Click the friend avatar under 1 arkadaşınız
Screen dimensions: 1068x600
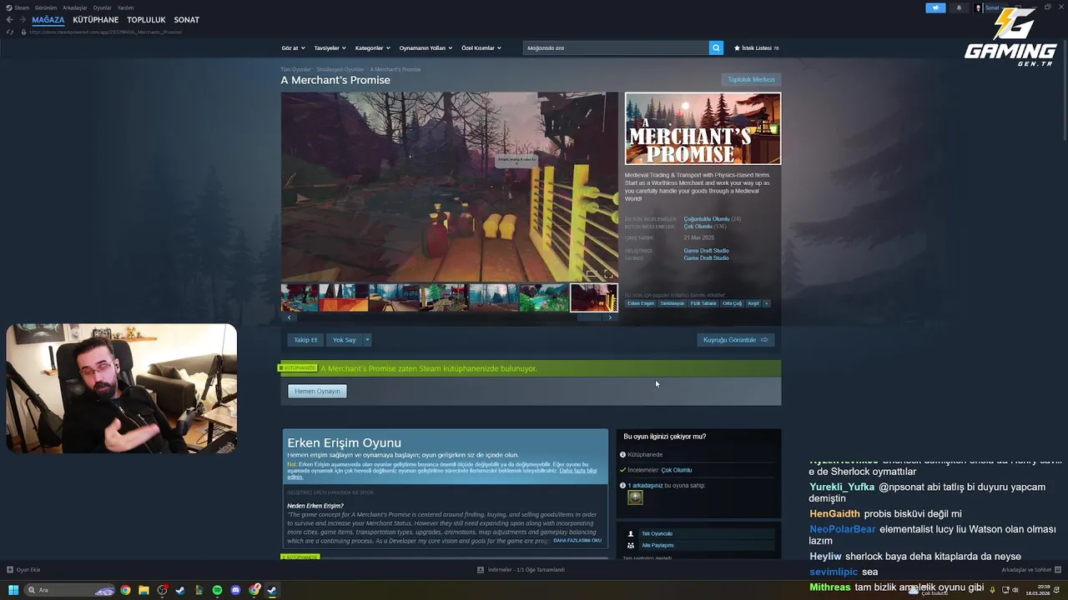(x=635, y=497)
